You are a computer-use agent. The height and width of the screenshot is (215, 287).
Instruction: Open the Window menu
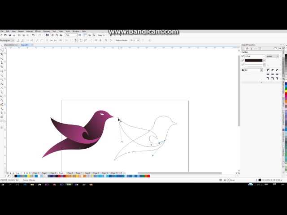(x=76, y=31)
